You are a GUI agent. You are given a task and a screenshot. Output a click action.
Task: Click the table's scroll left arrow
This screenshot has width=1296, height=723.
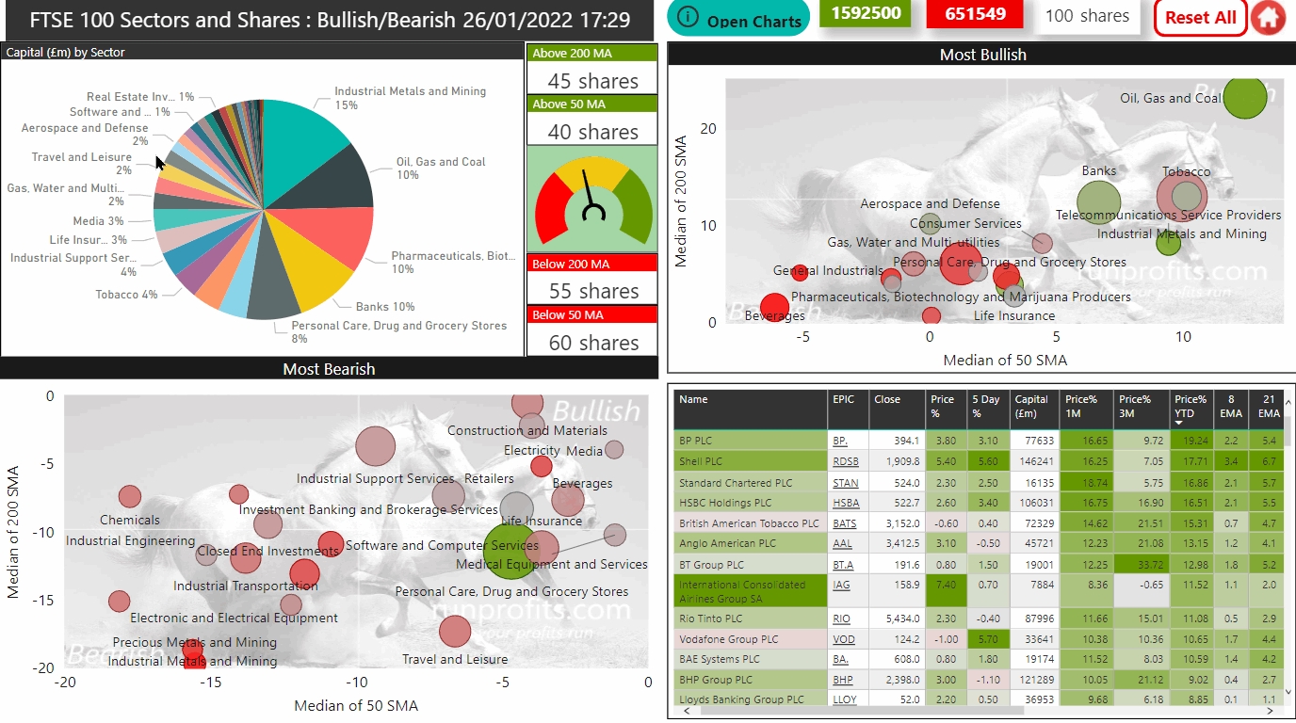pos(687,712)
